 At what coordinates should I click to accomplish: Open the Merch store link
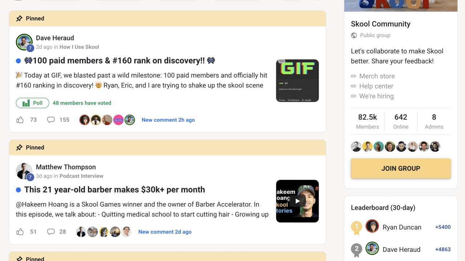click(377, 76)
